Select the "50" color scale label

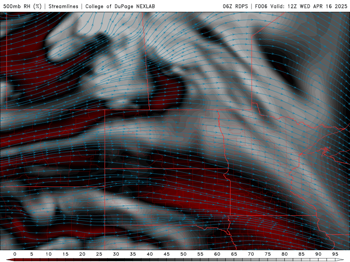coord(183,254)
